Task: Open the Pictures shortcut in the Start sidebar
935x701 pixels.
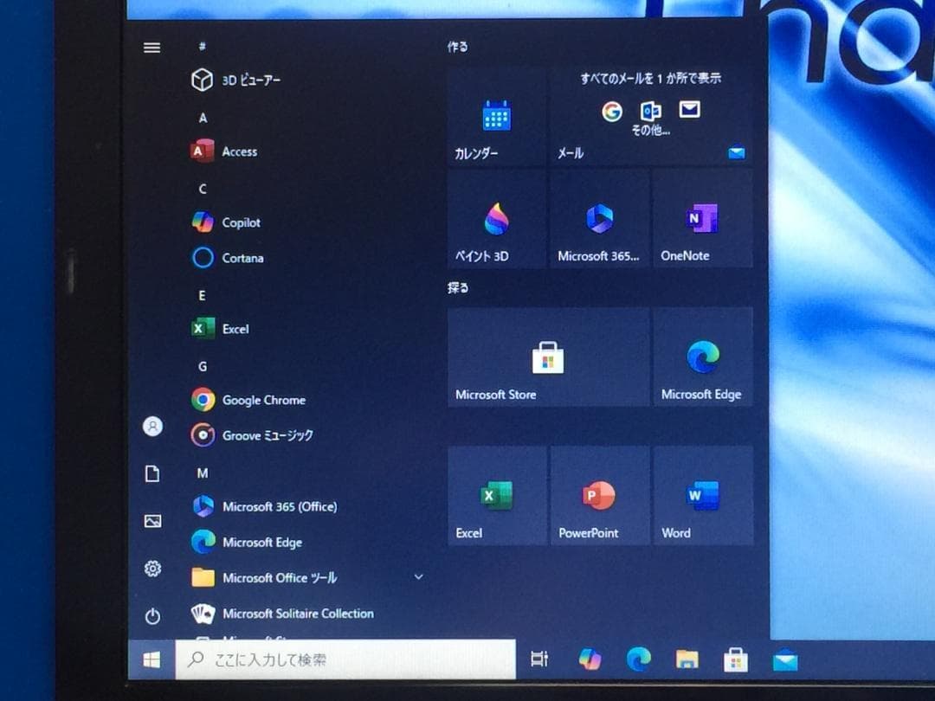Action: [x=152, y=521]
